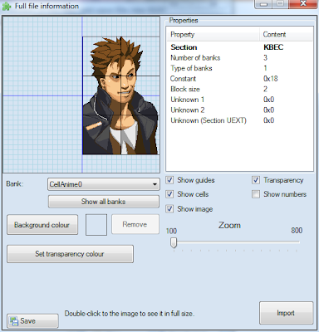Click the Remove button
The width and height of the screenshot is (319, 332).
click(135, 224)
